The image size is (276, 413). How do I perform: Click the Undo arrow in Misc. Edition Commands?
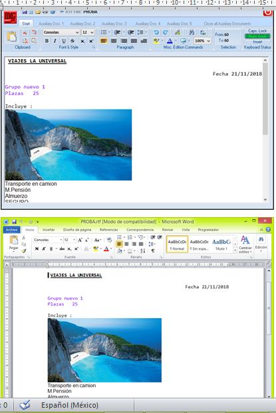point(156,32)
